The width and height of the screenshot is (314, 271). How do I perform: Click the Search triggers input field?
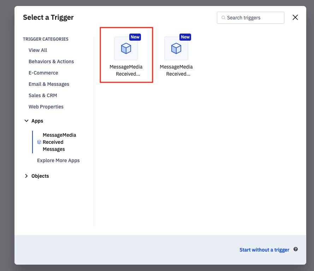point(250,18)
